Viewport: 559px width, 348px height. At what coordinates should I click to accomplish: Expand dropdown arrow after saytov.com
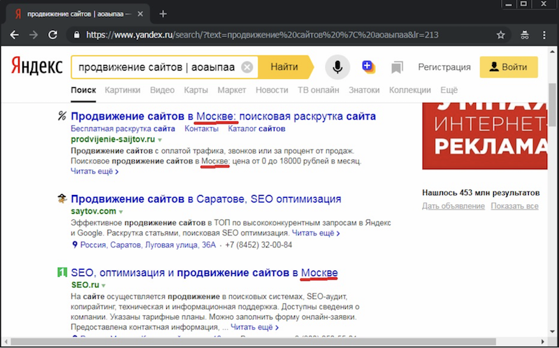coord(121,212)
